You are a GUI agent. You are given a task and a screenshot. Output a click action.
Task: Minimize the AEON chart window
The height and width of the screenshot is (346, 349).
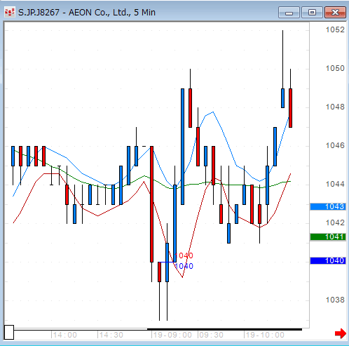tap(289, 13)
